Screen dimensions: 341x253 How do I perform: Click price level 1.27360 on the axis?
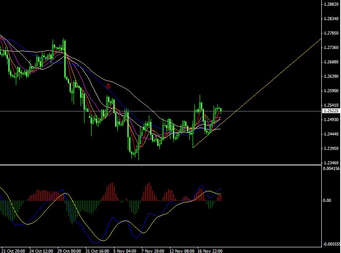click(331, 48)
